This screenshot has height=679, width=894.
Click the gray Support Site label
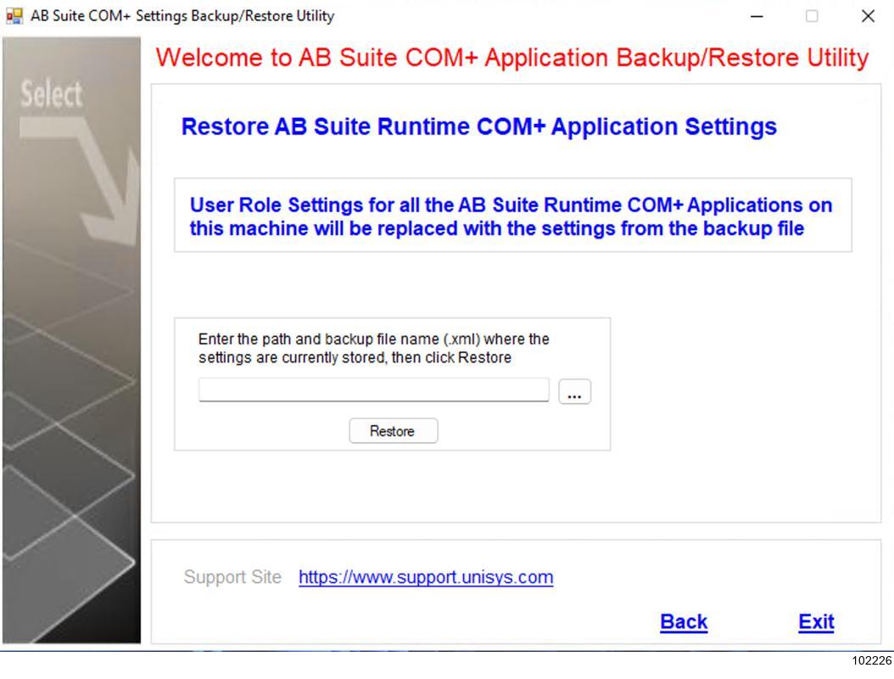tap(232, 578)
